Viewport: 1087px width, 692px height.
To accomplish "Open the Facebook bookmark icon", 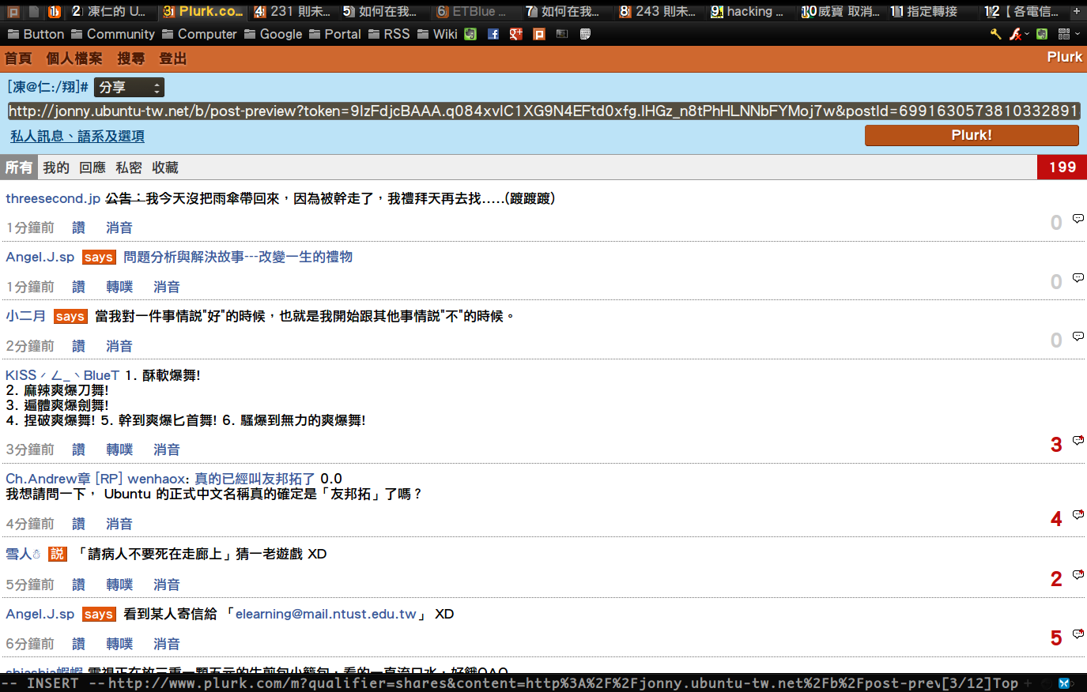I will (493, 34).
